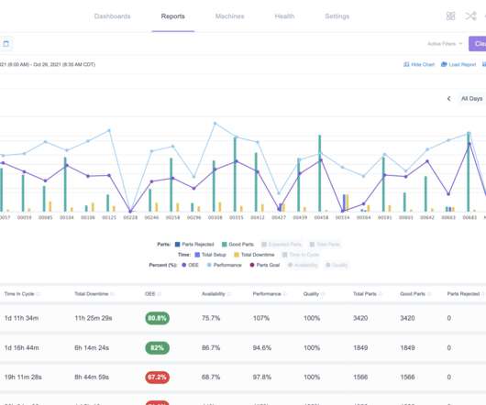Toggle Parts Rejected series in legend
This screenshot has width=486, height=405.
click(x=194, y=245)
